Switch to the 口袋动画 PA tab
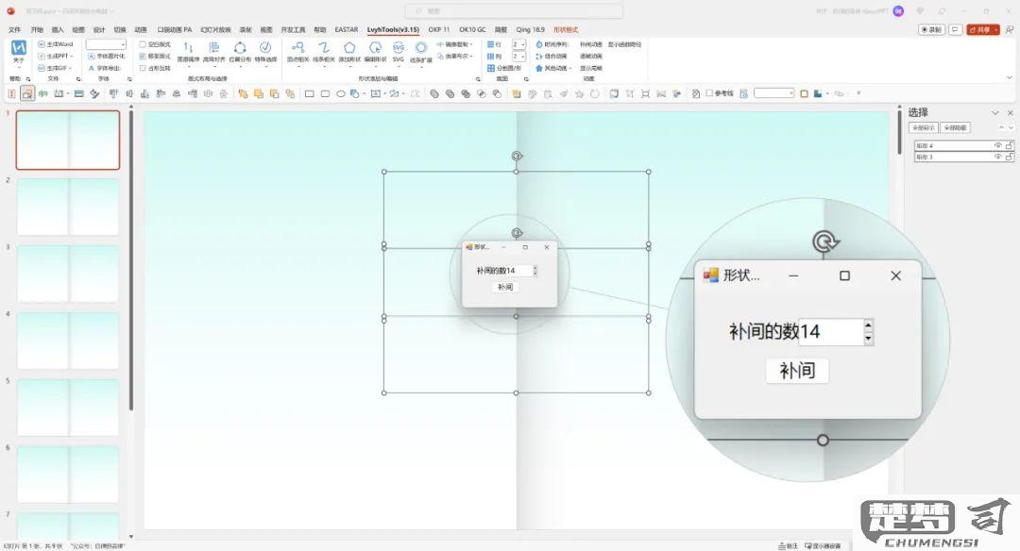The image size is (1020, 551). [175, 30]
